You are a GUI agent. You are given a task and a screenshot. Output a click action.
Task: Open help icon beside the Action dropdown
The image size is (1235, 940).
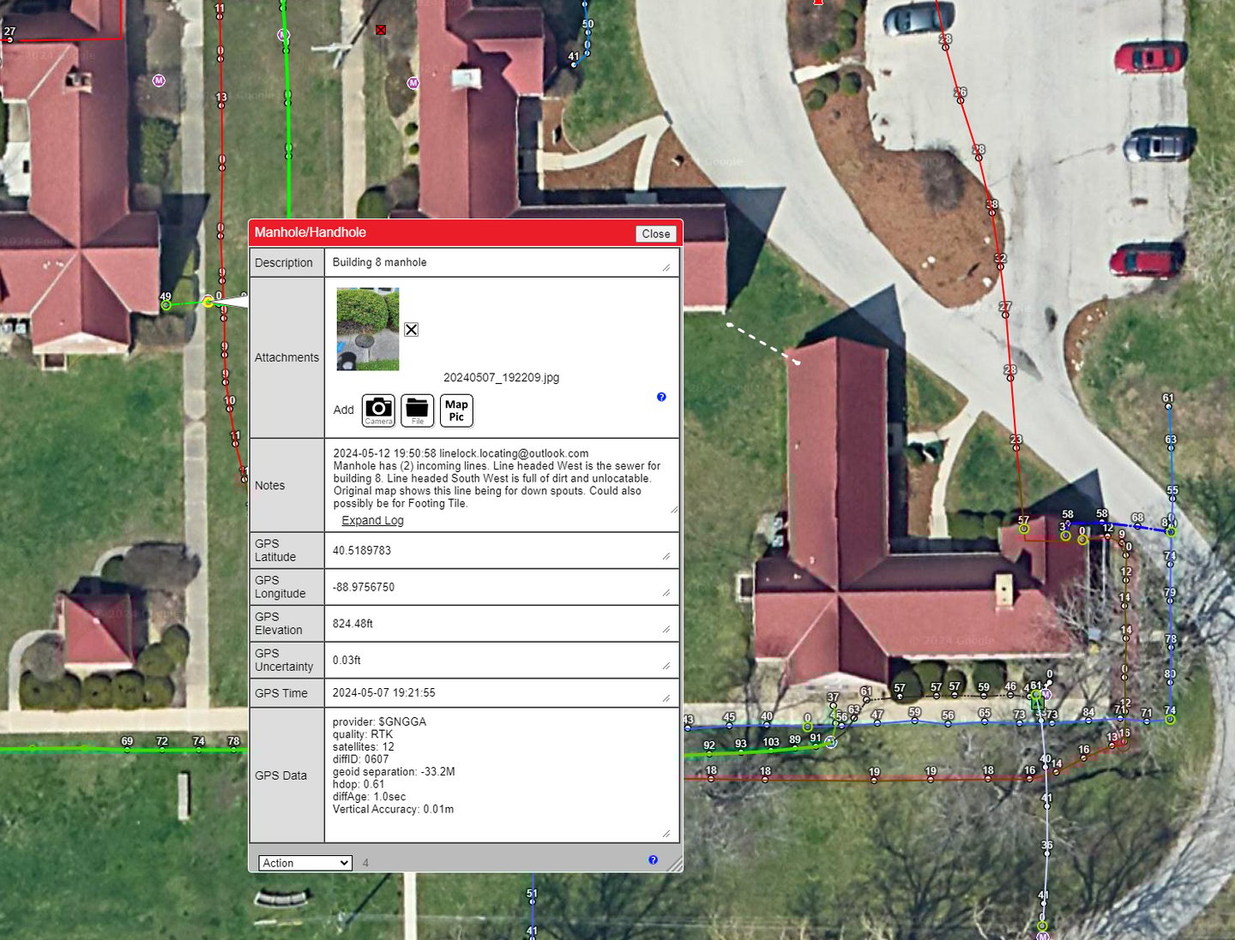coord(654,860)
